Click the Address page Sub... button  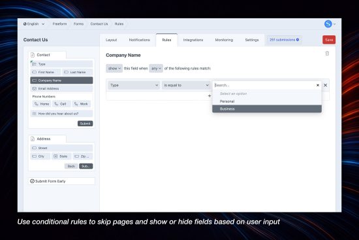86,166
